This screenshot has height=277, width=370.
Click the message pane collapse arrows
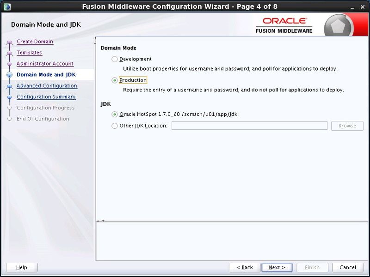pos(101,221)
